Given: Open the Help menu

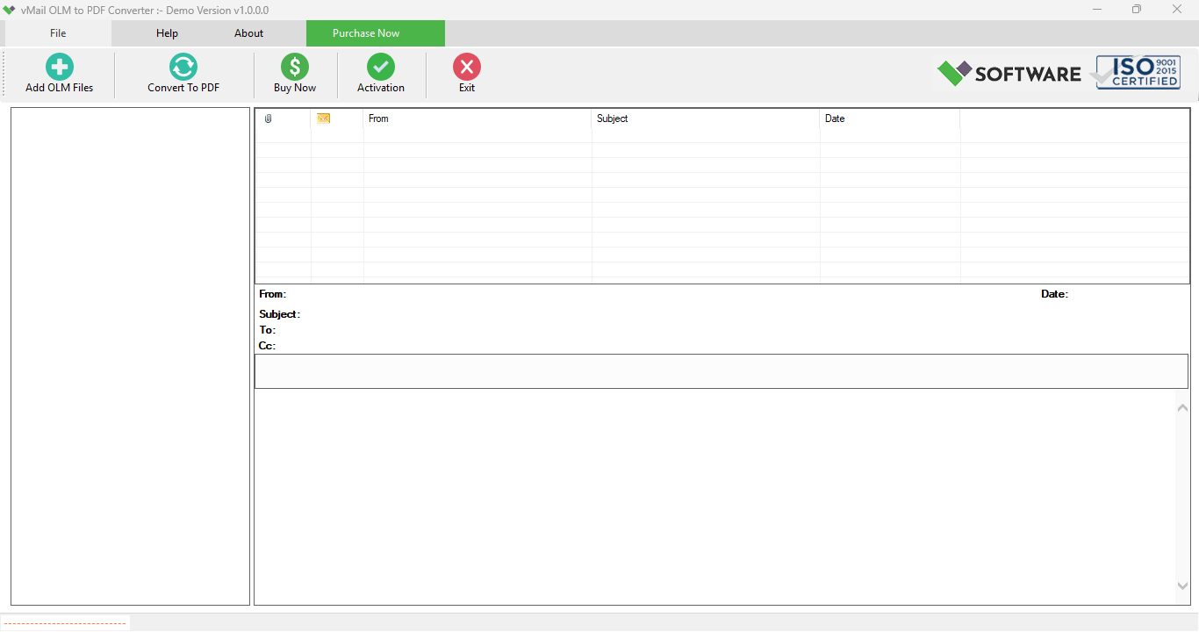Looking at the screenshot, I should (166, 32).
